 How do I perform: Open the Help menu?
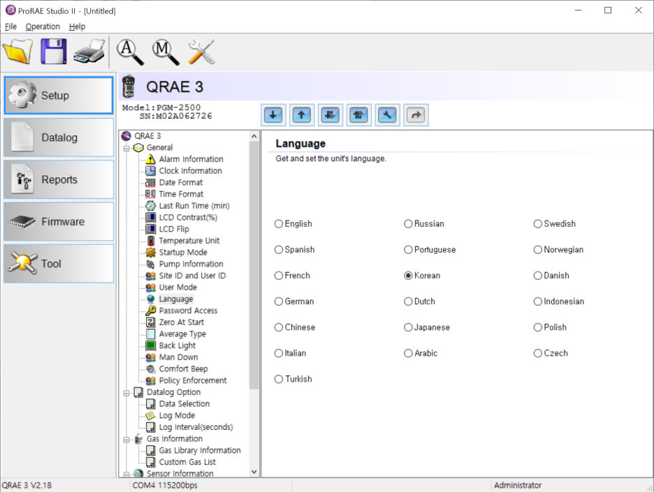tap(77, 27)
